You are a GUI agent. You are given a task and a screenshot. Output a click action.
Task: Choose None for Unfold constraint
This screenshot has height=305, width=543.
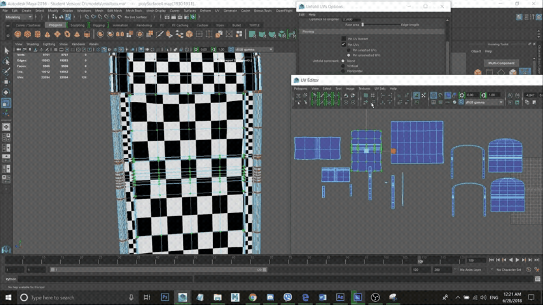click(343, 61)
